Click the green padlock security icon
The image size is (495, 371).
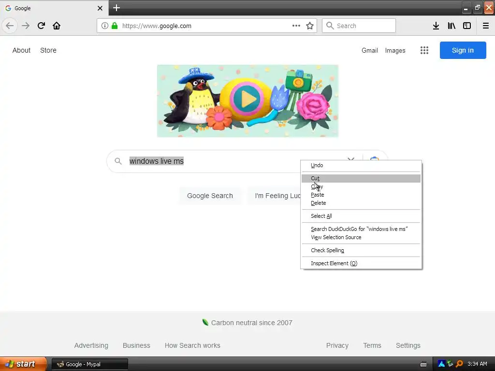pos(115,26)
